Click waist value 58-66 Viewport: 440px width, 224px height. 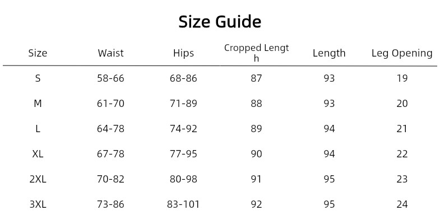[110, 78]
